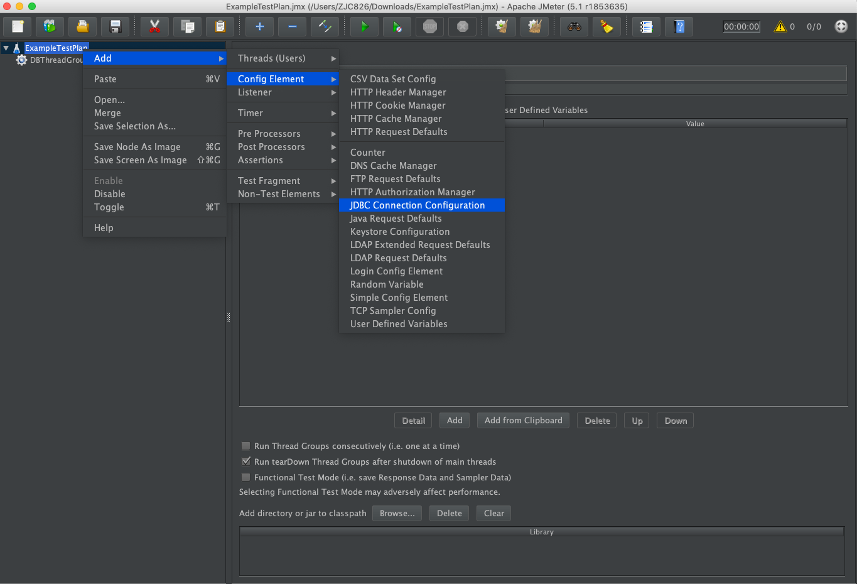Click the Delete button beside Browse...
857x584 pixels.
[449, 513]
